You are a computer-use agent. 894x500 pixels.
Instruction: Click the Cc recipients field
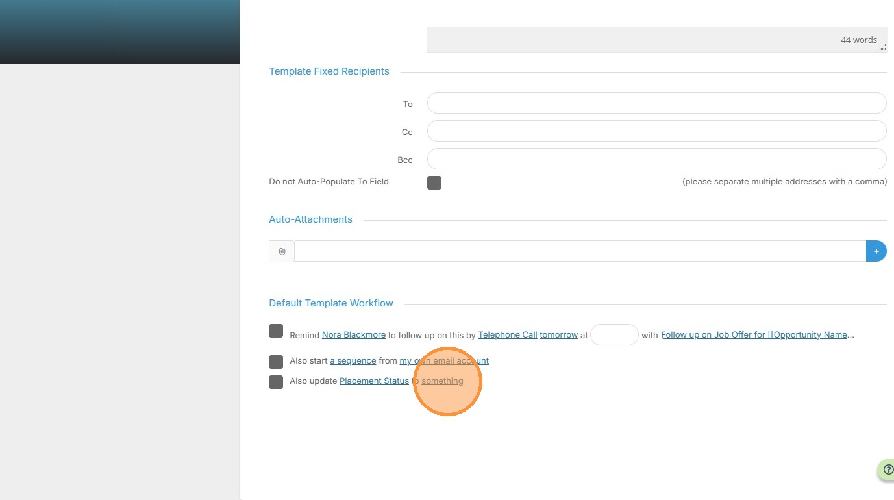(656, 131)
